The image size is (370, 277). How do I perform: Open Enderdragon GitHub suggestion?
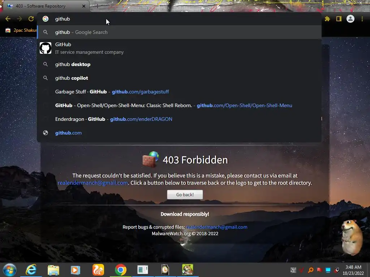(x=179, y=119)
